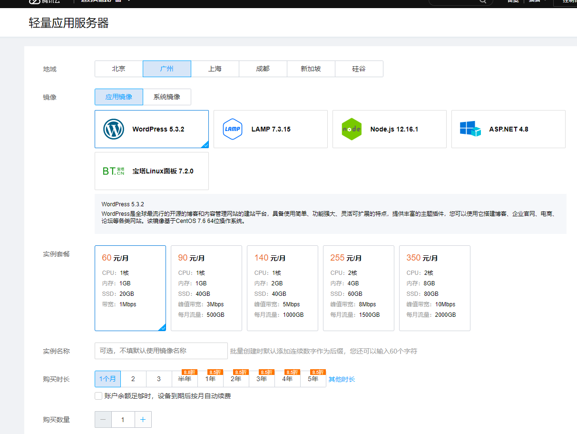This screenshot has height=434, width=577.
Task: Decrease purchase quantity with minus button
Action: [x=103, y=420]
